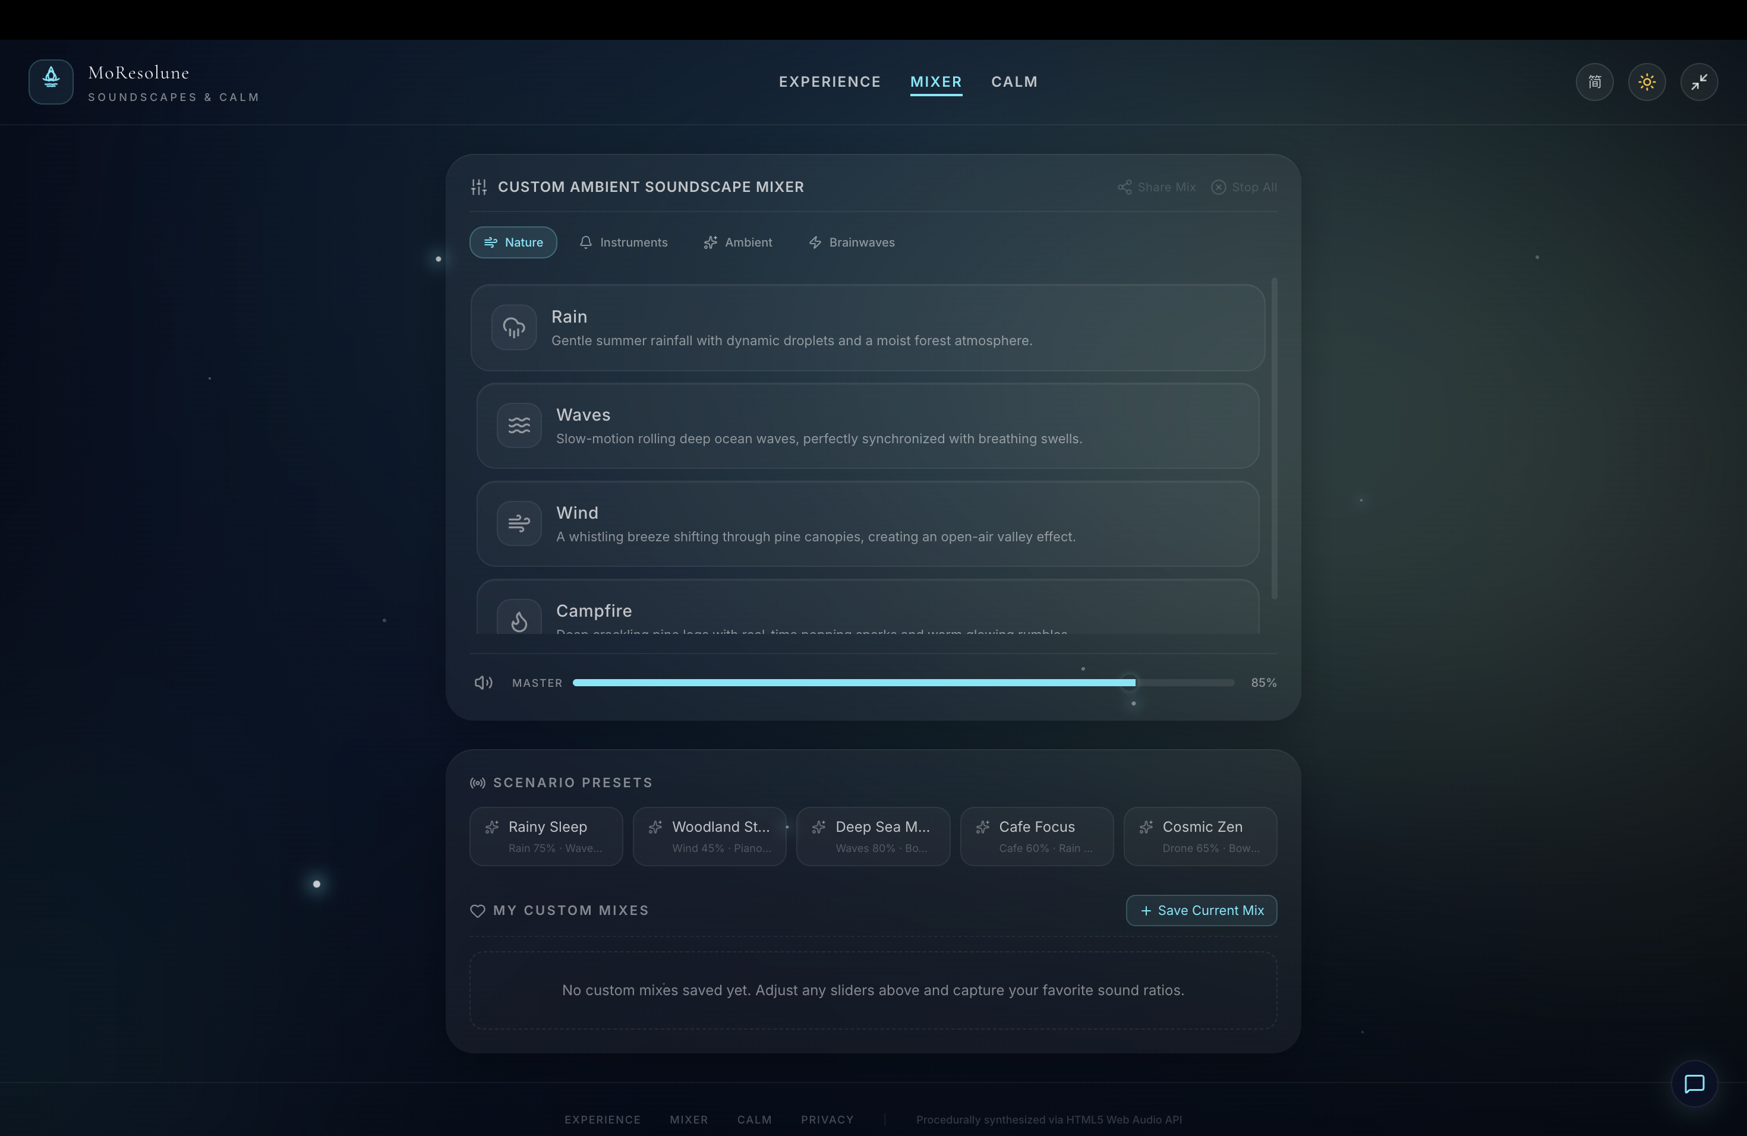Open the chat bubble widget
Image resolution: width=1747 pixels, height=1136 pixels.
1694,1084
